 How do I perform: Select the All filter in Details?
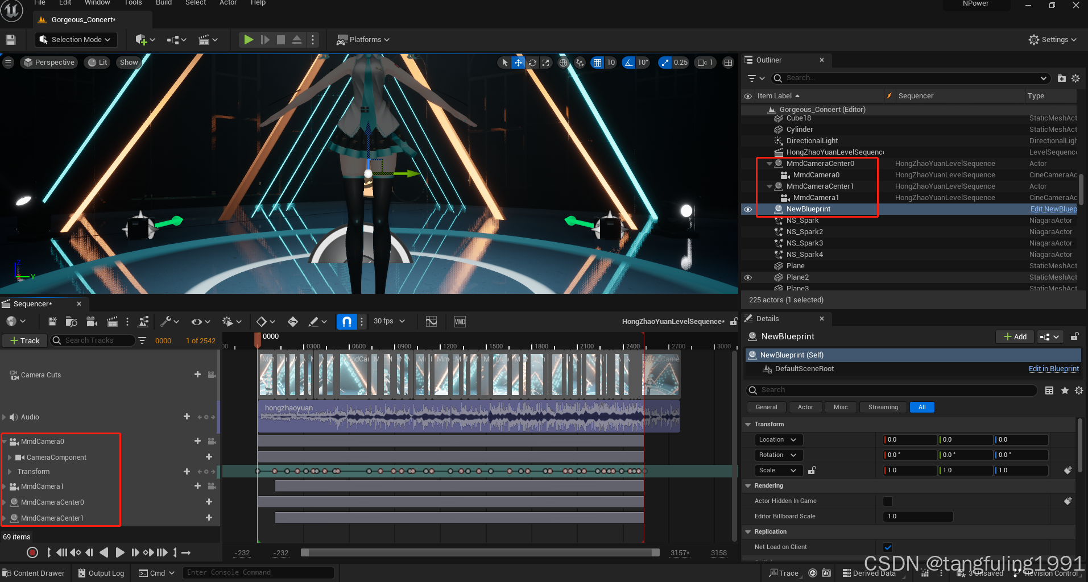pyautogui.click(x=922, y=407)
